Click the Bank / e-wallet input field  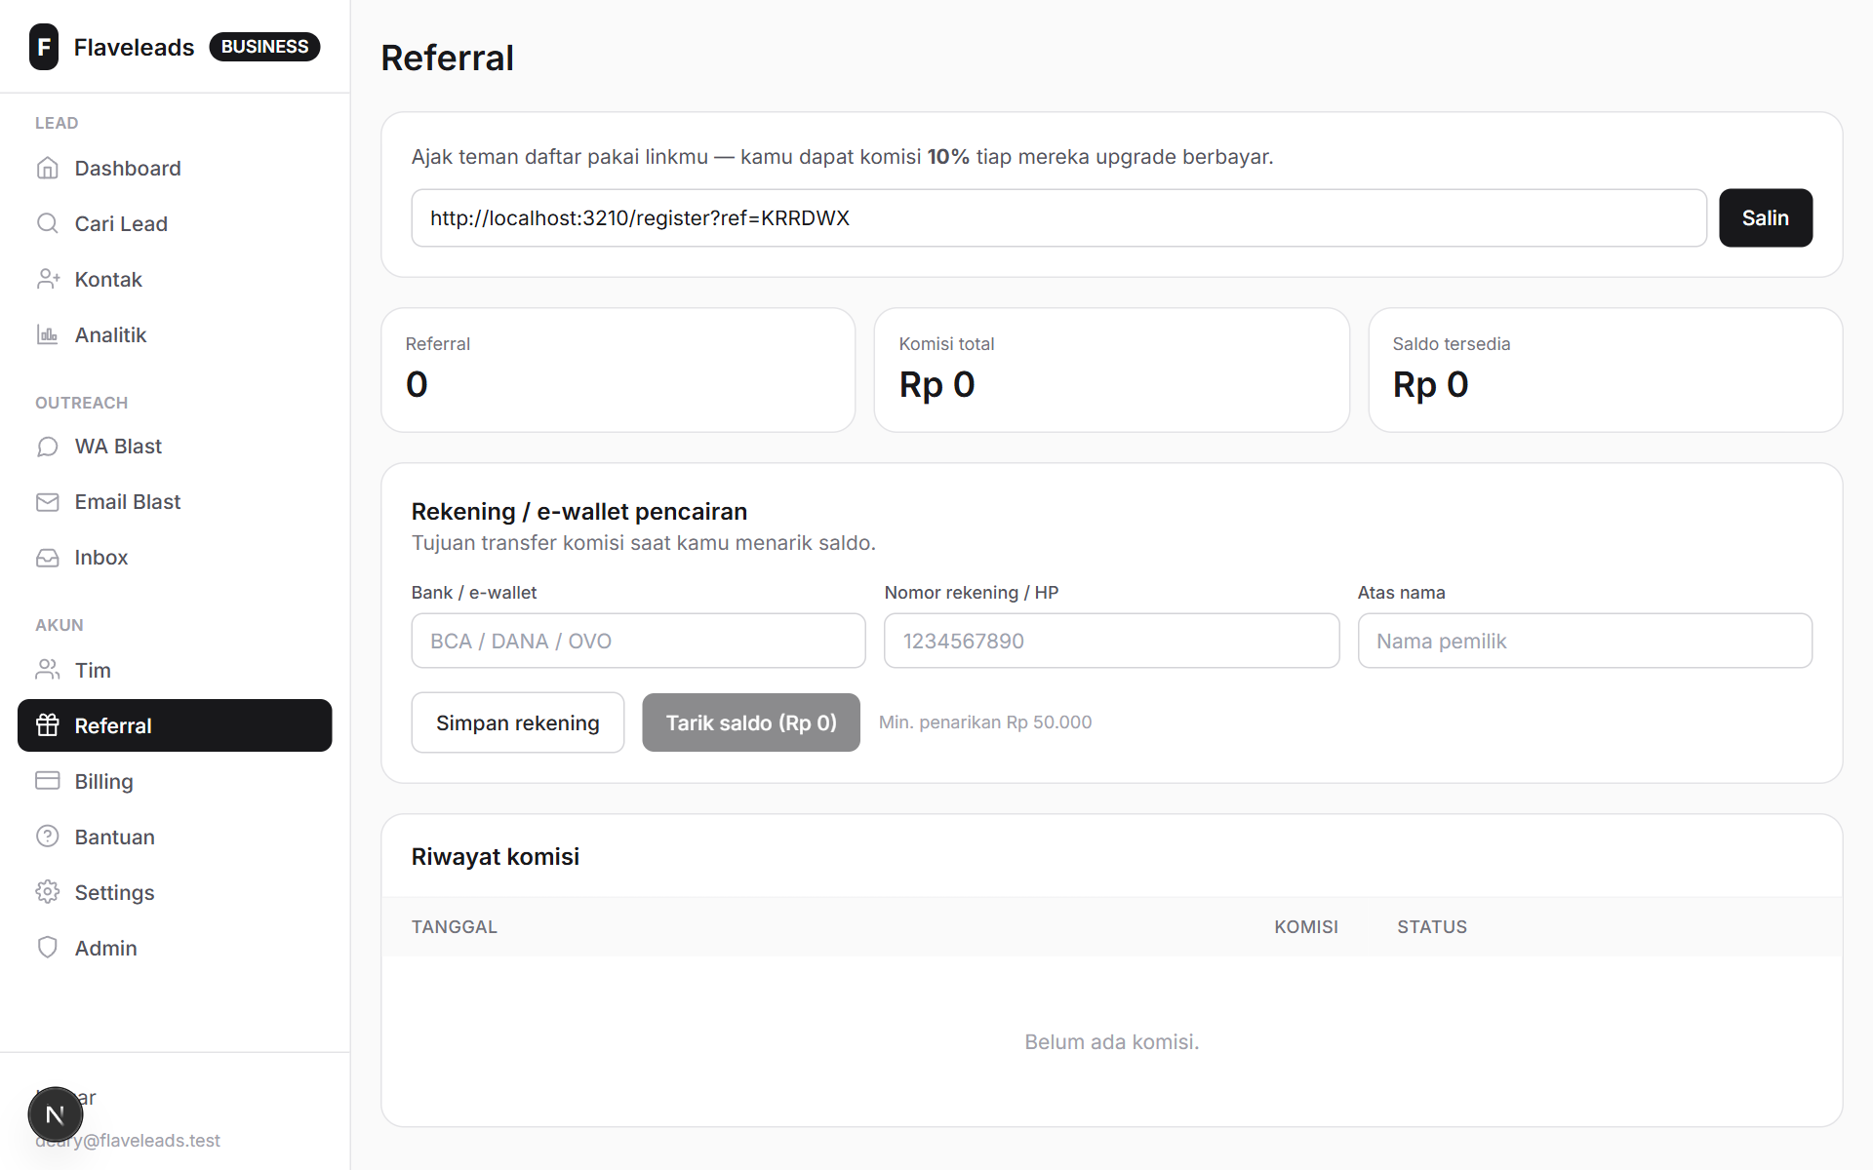(638, 641)
